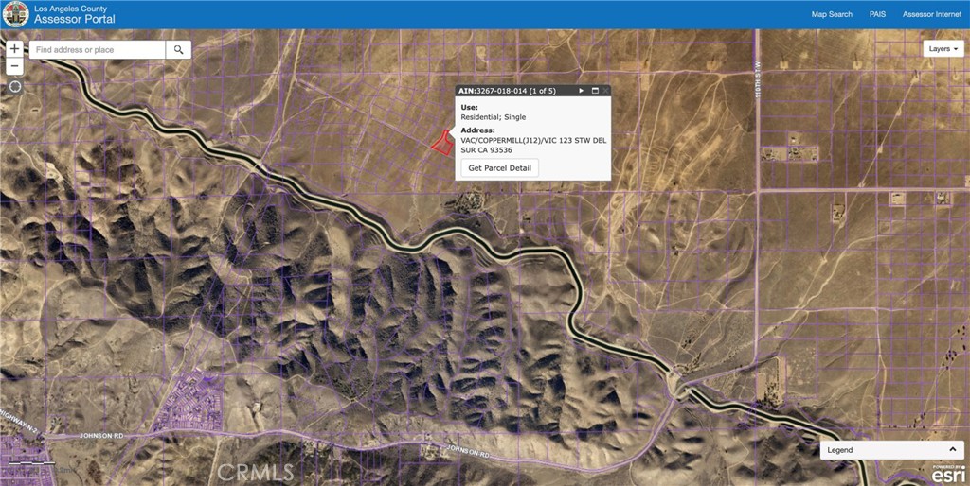Click the Los Angeles County seal logo
This screenshot has height=486, width=970.
point(15,14)
